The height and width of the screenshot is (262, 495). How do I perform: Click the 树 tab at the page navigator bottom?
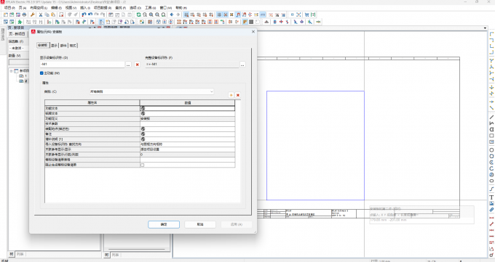12,254
